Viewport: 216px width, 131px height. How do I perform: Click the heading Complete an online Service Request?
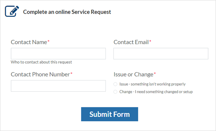67,12
